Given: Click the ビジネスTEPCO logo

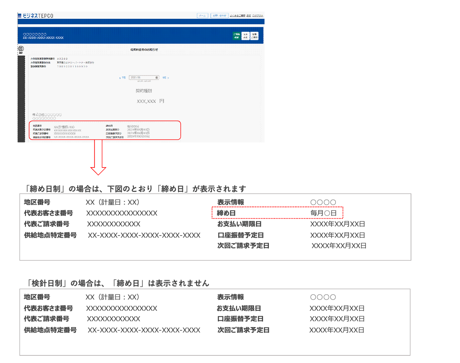Looking at the screenshot, I should (36, 15).
